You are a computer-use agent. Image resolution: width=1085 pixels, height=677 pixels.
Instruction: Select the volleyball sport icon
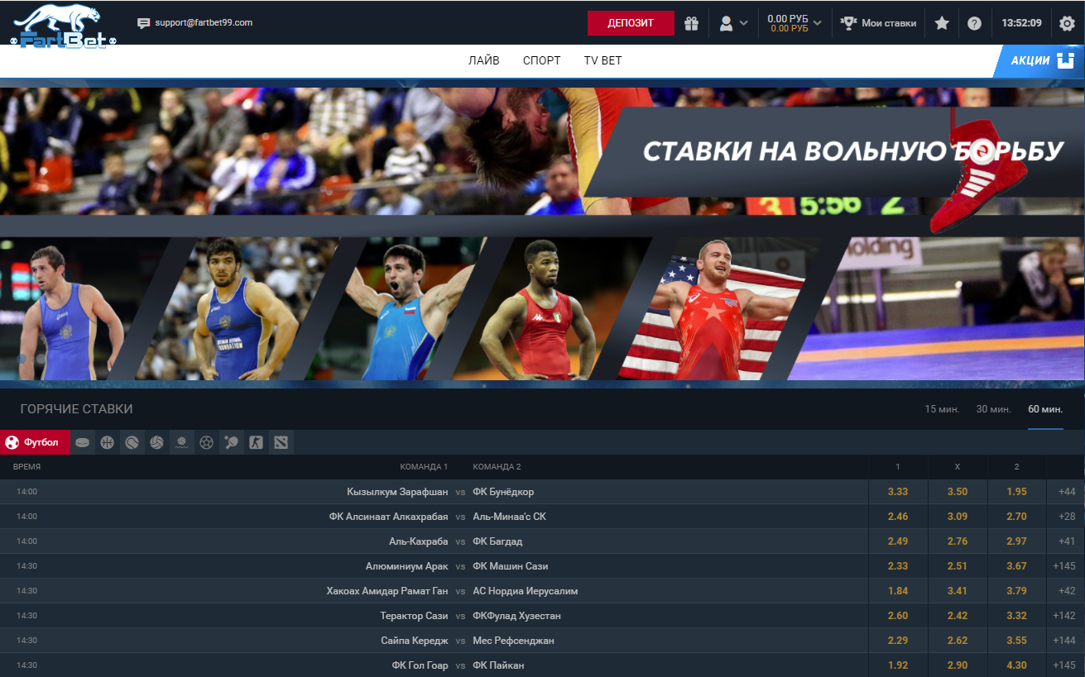(156, 442)
